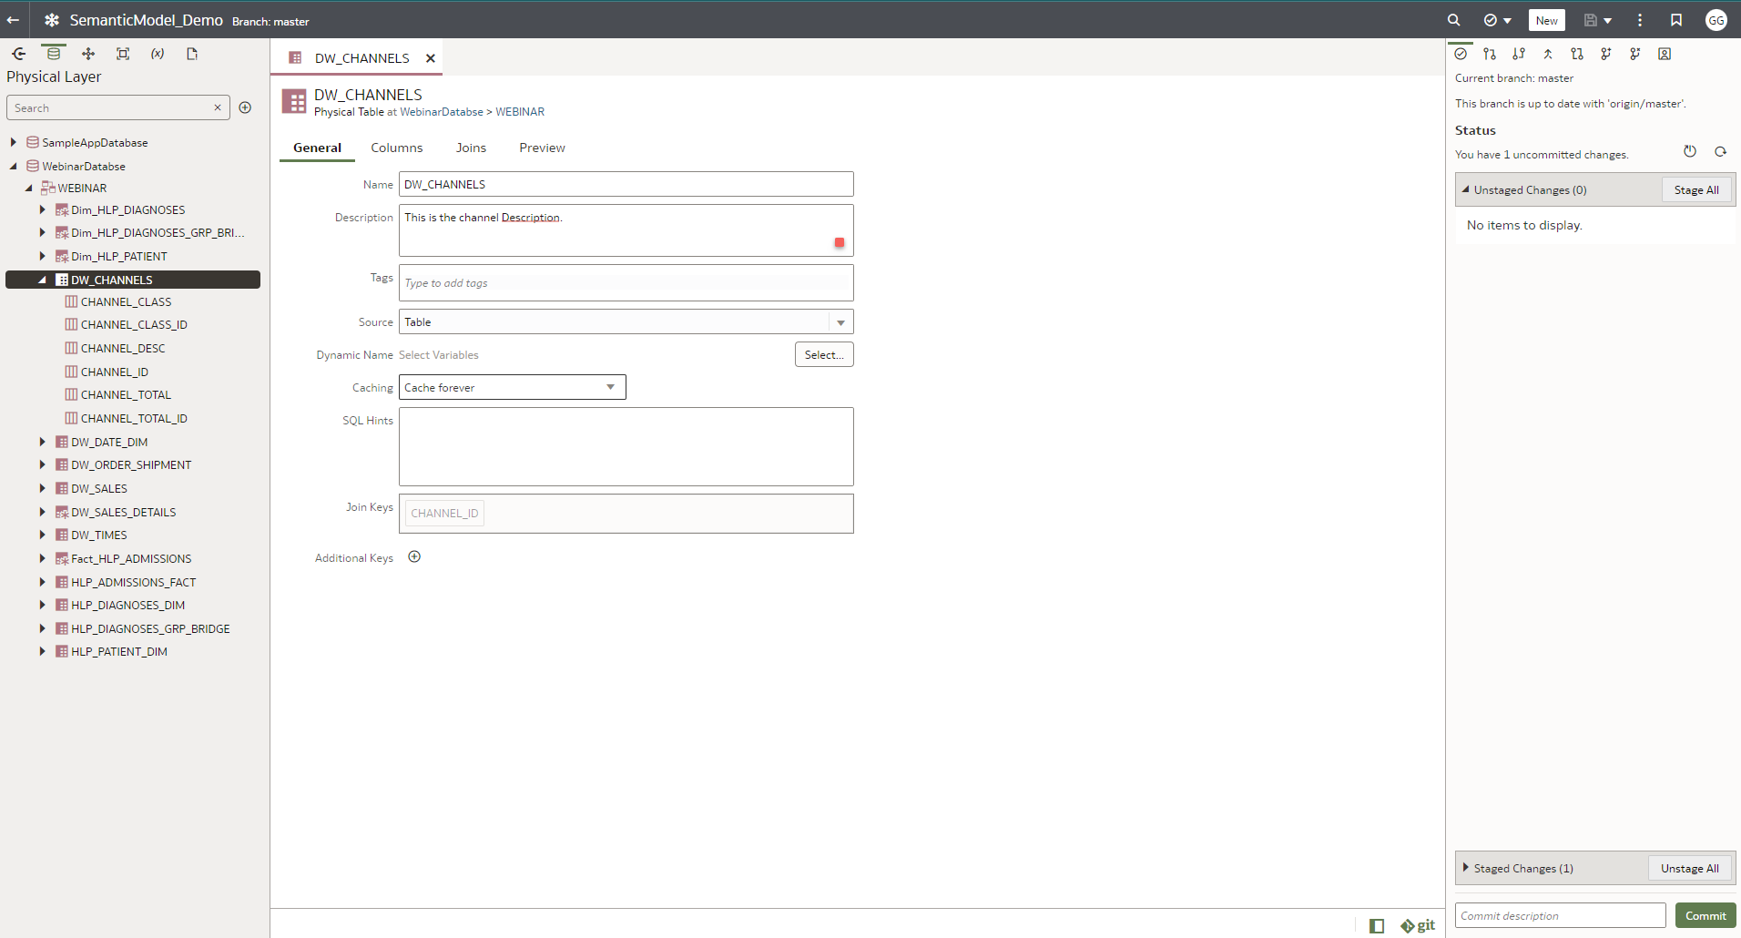Click the refresh icon next to uncommitted changes

click(1719, 151)
